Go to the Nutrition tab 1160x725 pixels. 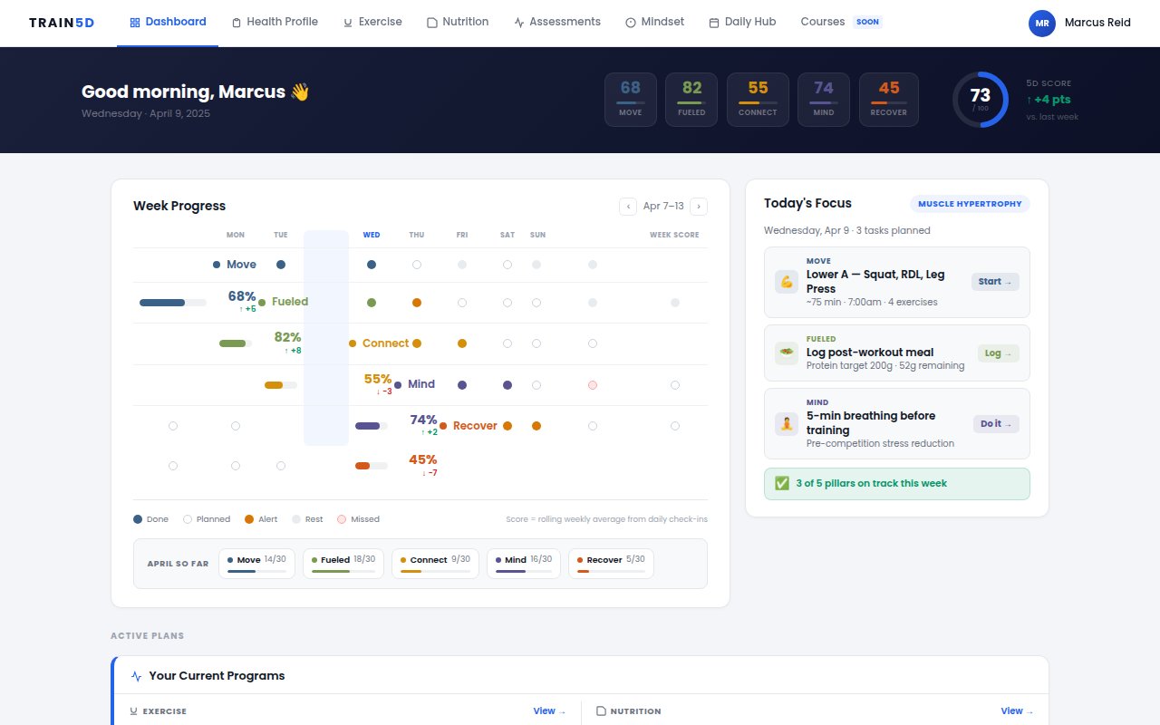[458, 22]
